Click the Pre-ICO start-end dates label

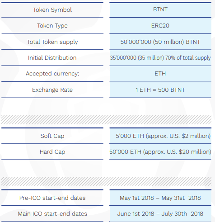click(x=52, y=198)
